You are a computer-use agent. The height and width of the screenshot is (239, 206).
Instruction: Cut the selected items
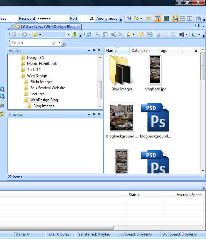159,34
